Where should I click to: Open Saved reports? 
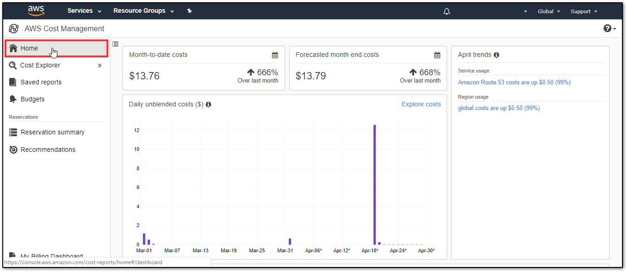pos(41,82)
